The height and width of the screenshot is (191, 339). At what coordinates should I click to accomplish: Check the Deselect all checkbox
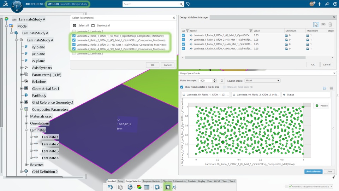point(93,25)
